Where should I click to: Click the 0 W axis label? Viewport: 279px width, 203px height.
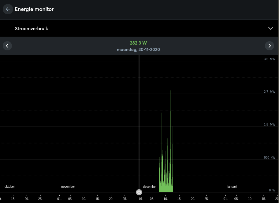pyautogui.click(x=272, y=190)
